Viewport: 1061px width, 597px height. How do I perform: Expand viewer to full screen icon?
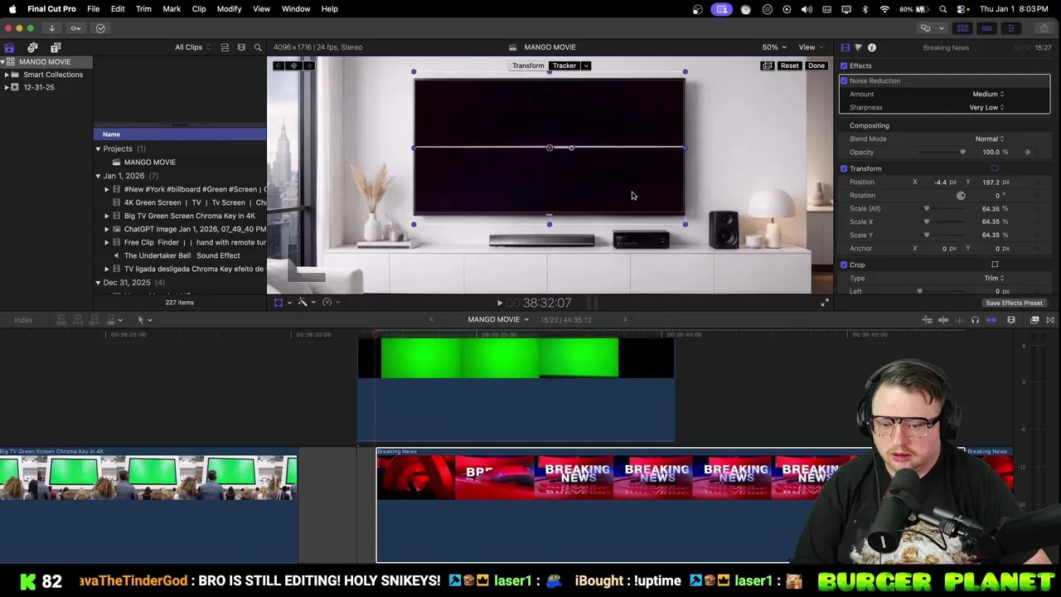point(824,303)
